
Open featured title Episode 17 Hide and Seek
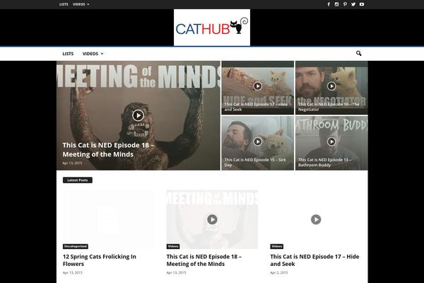(x=256, y=107)
